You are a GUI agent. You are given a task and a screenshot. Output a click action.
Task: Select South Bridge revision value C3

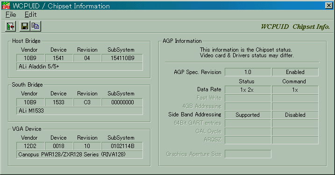pyautogui.click(x=87, y=102)
